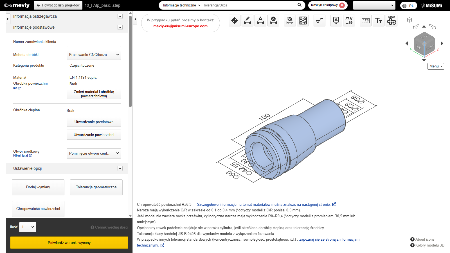Click the Utwardzanie przelotowe button
This screenshot has width=450, height=253.
94,122
